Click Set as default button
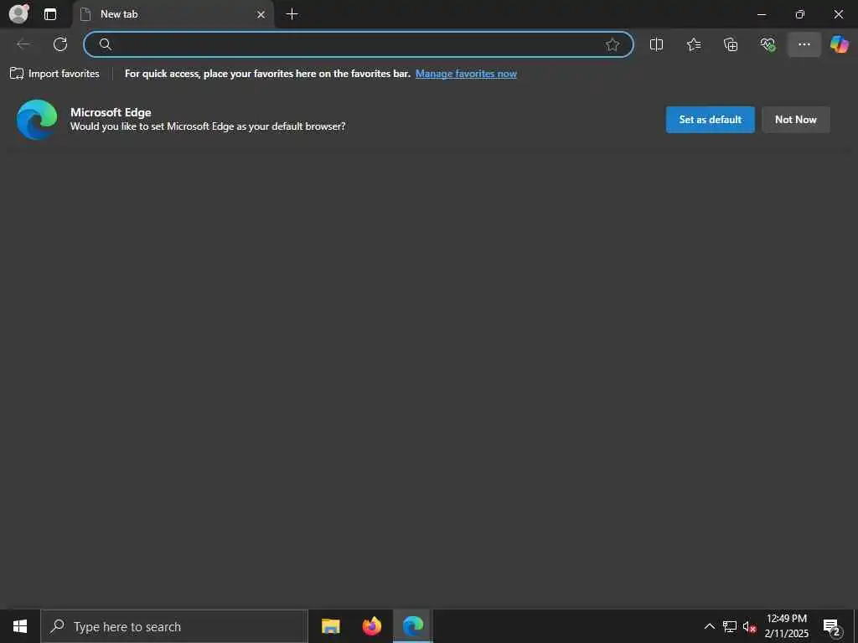858x643 pixels. click(711, 119)
